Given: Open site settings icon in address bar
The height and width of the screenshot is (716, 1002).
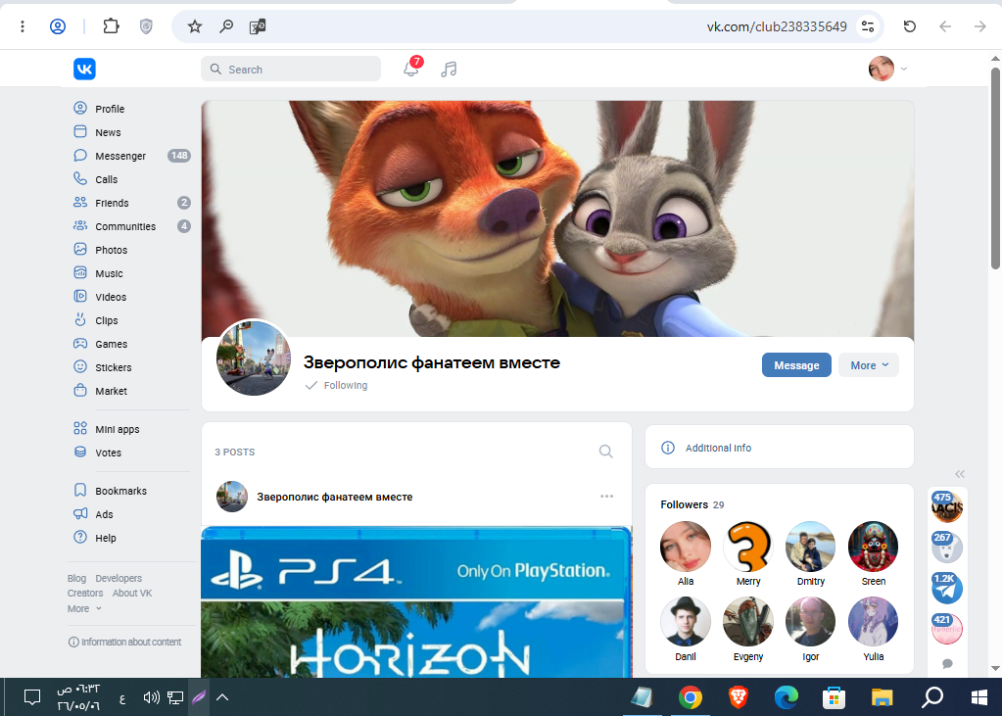Looking at the screenshot, I should click(x=868, y=26).
